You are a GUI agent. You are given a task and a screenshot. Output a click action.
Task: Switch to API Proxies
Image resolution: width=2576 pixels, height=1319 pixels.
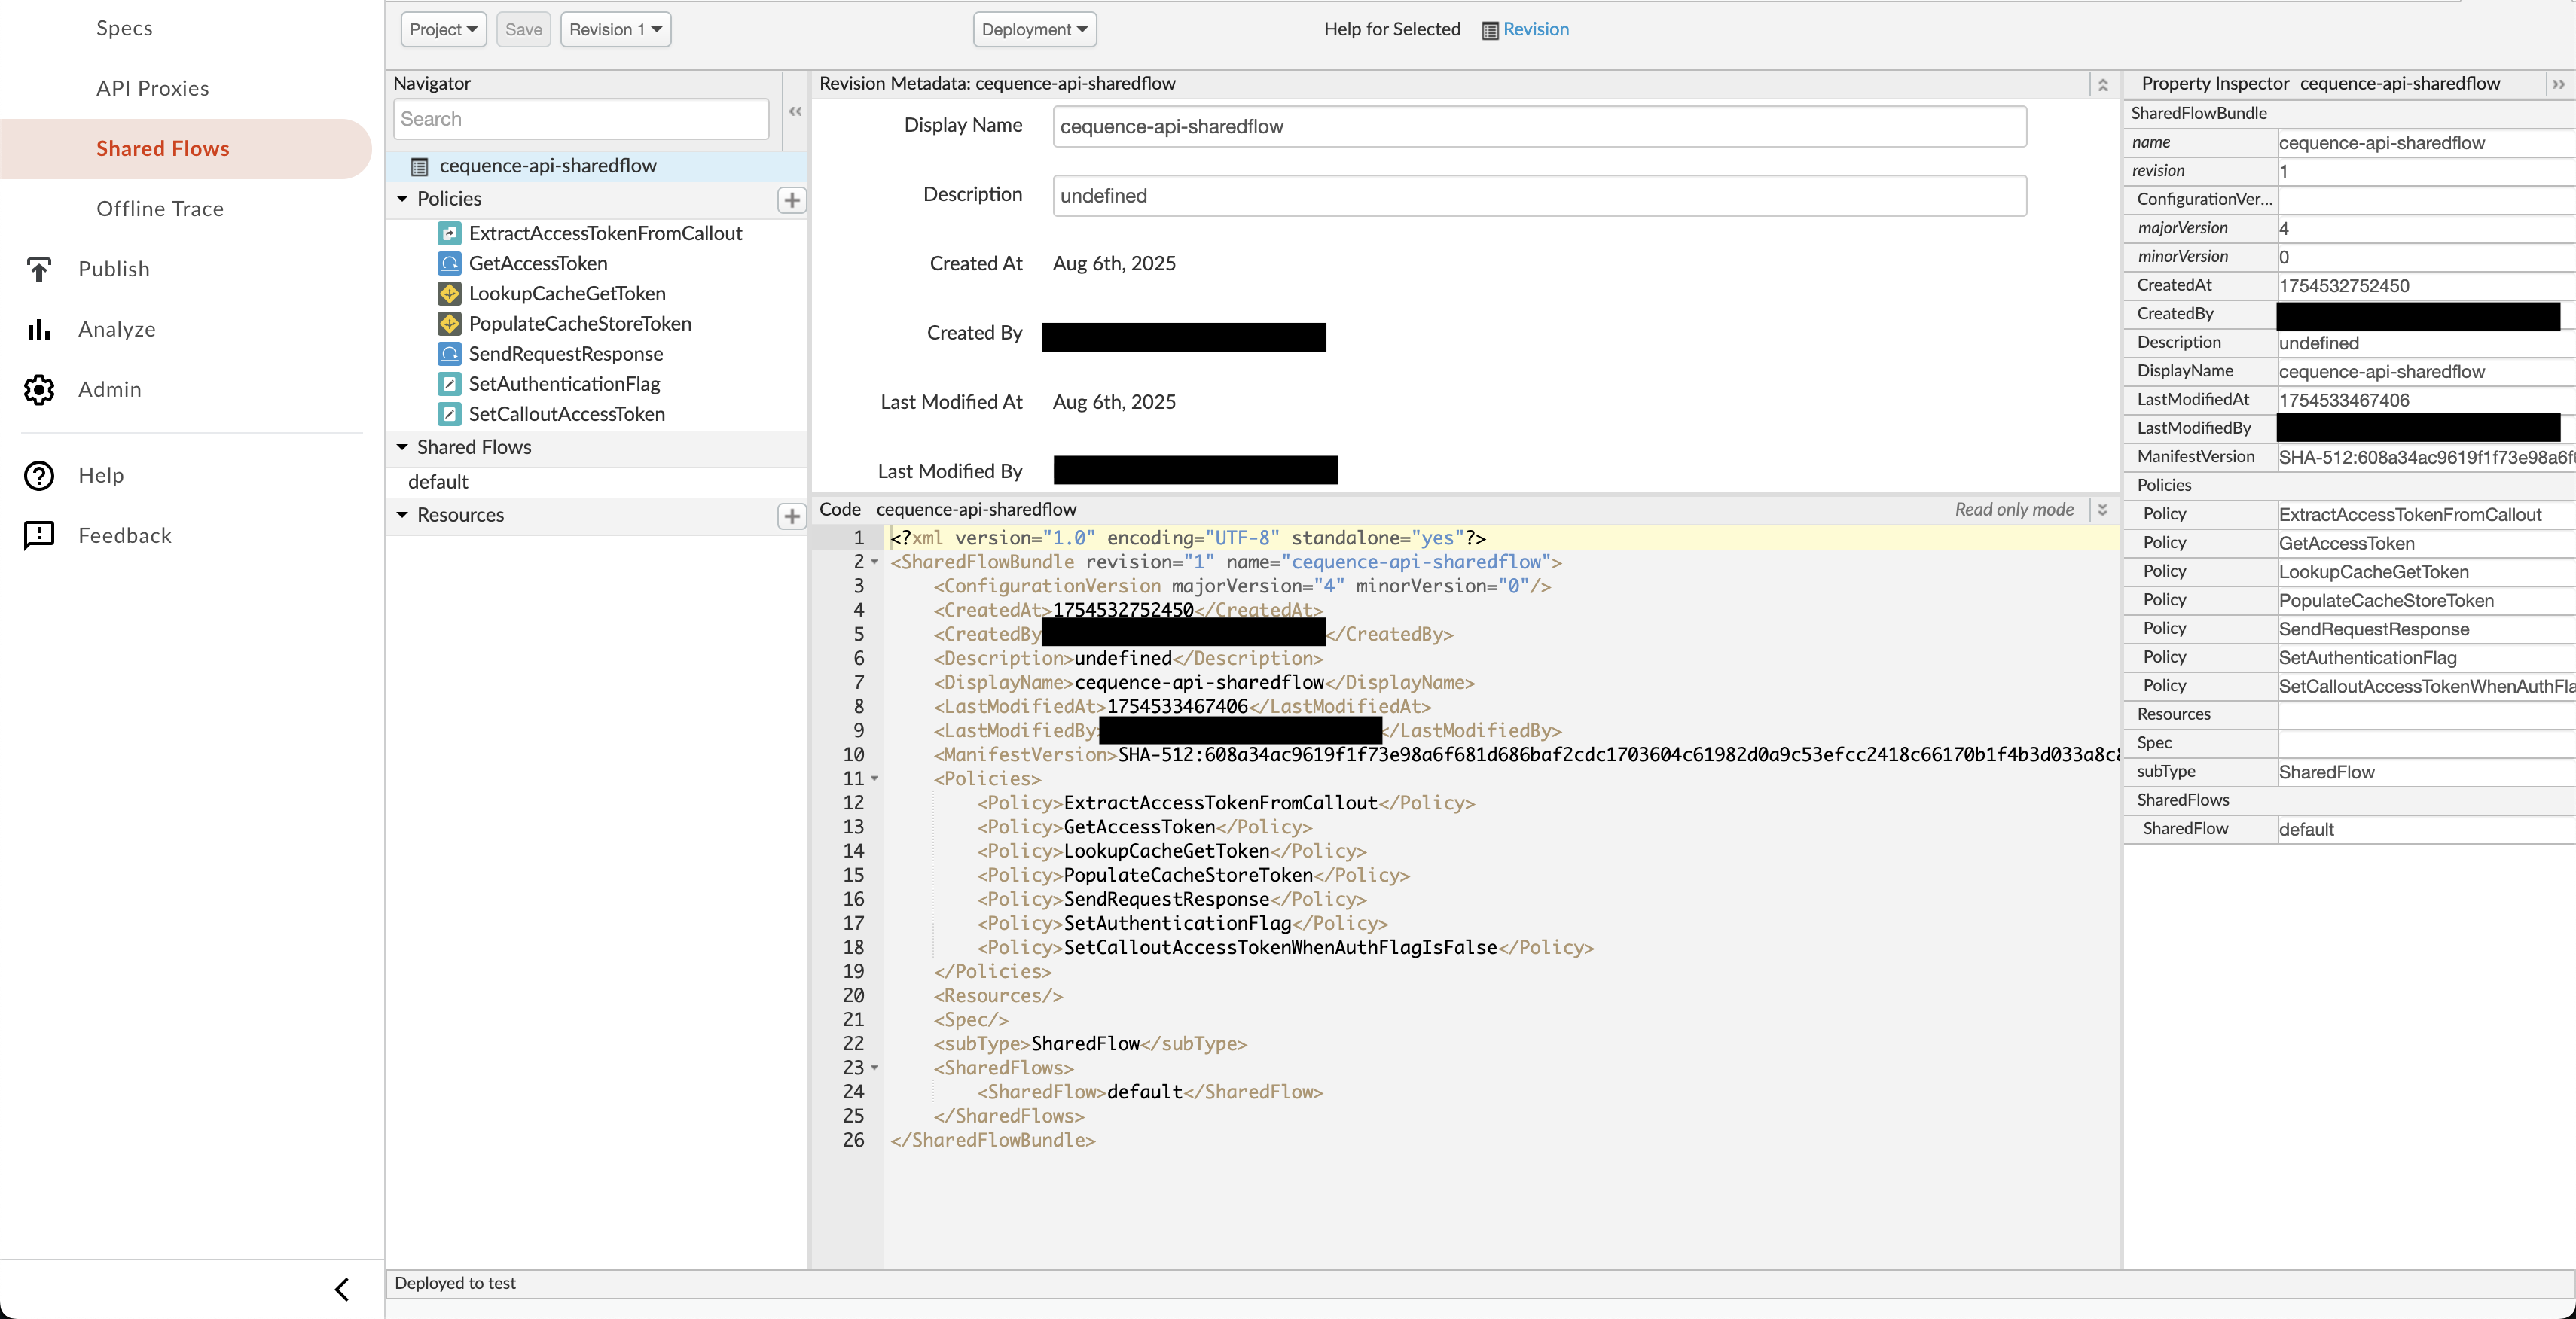pyautogui.click(x=152, y=88)
